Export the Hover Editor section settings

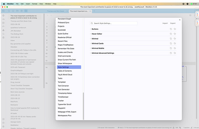click(x=175, y=34)
